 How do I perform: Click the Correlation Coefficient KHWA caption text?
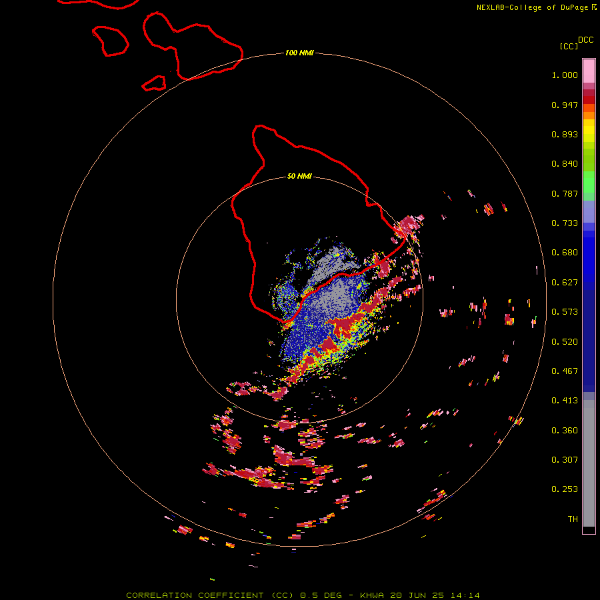303,595
